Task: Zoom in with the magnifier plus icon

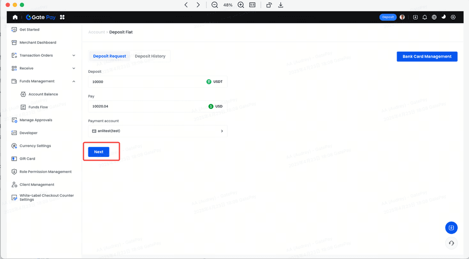Action: click(241, 5)
